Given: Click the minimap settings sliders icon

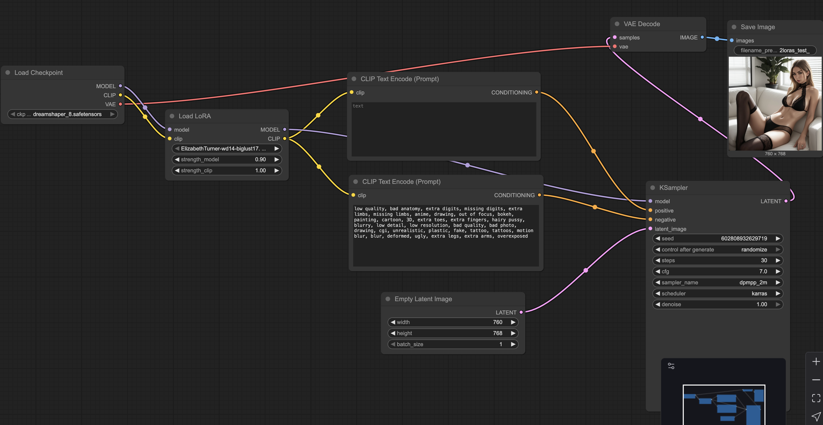Looking at the screenshot, I should click(x=671, y=366).
